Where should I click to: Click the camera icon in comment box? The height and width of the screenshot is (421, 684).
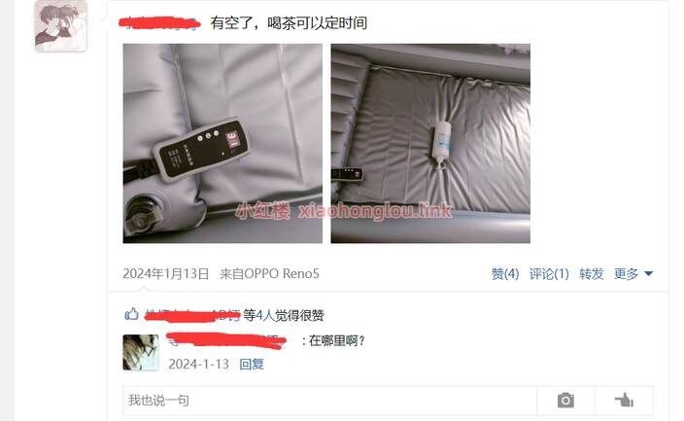pyautogui.click(x=565, y=400)
